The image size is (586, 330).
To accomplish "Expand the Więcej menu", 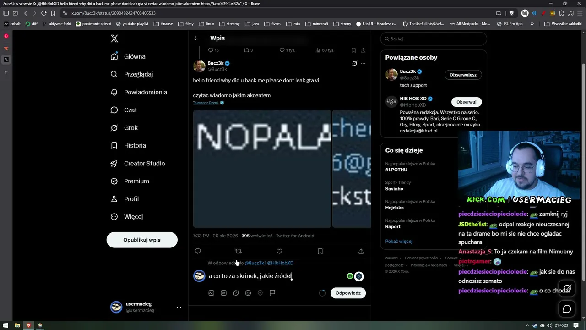I will (127, 216).
